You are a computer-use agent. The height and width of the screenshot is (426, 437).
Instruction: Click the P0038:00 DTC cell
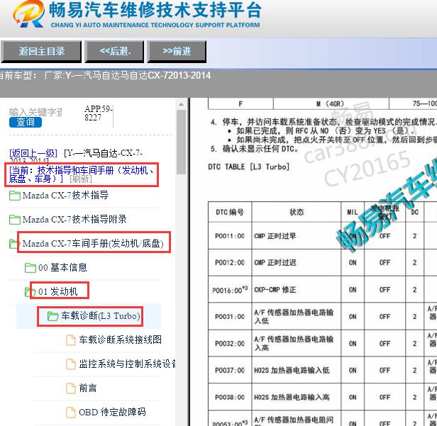point(230,398)
